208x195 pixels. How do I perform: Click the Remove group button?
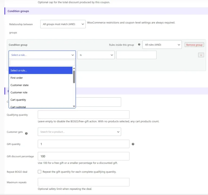click(194, 45)
